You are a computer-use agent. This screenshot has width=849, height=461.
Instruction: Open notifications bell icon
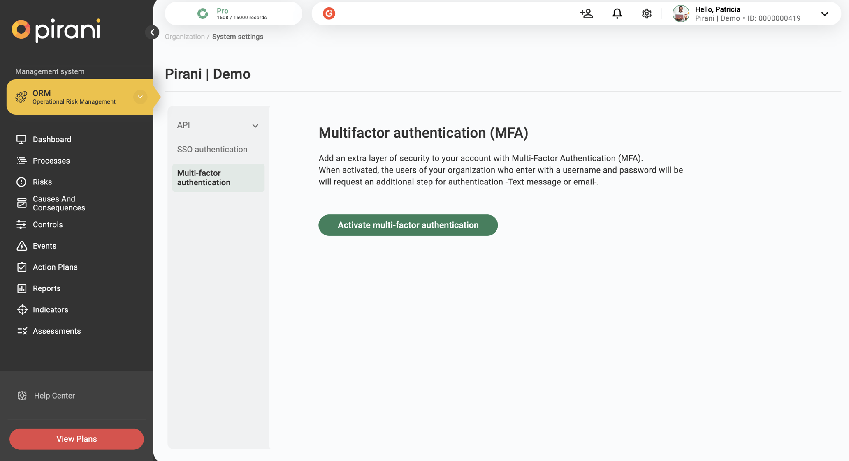[x=617, y=14]
